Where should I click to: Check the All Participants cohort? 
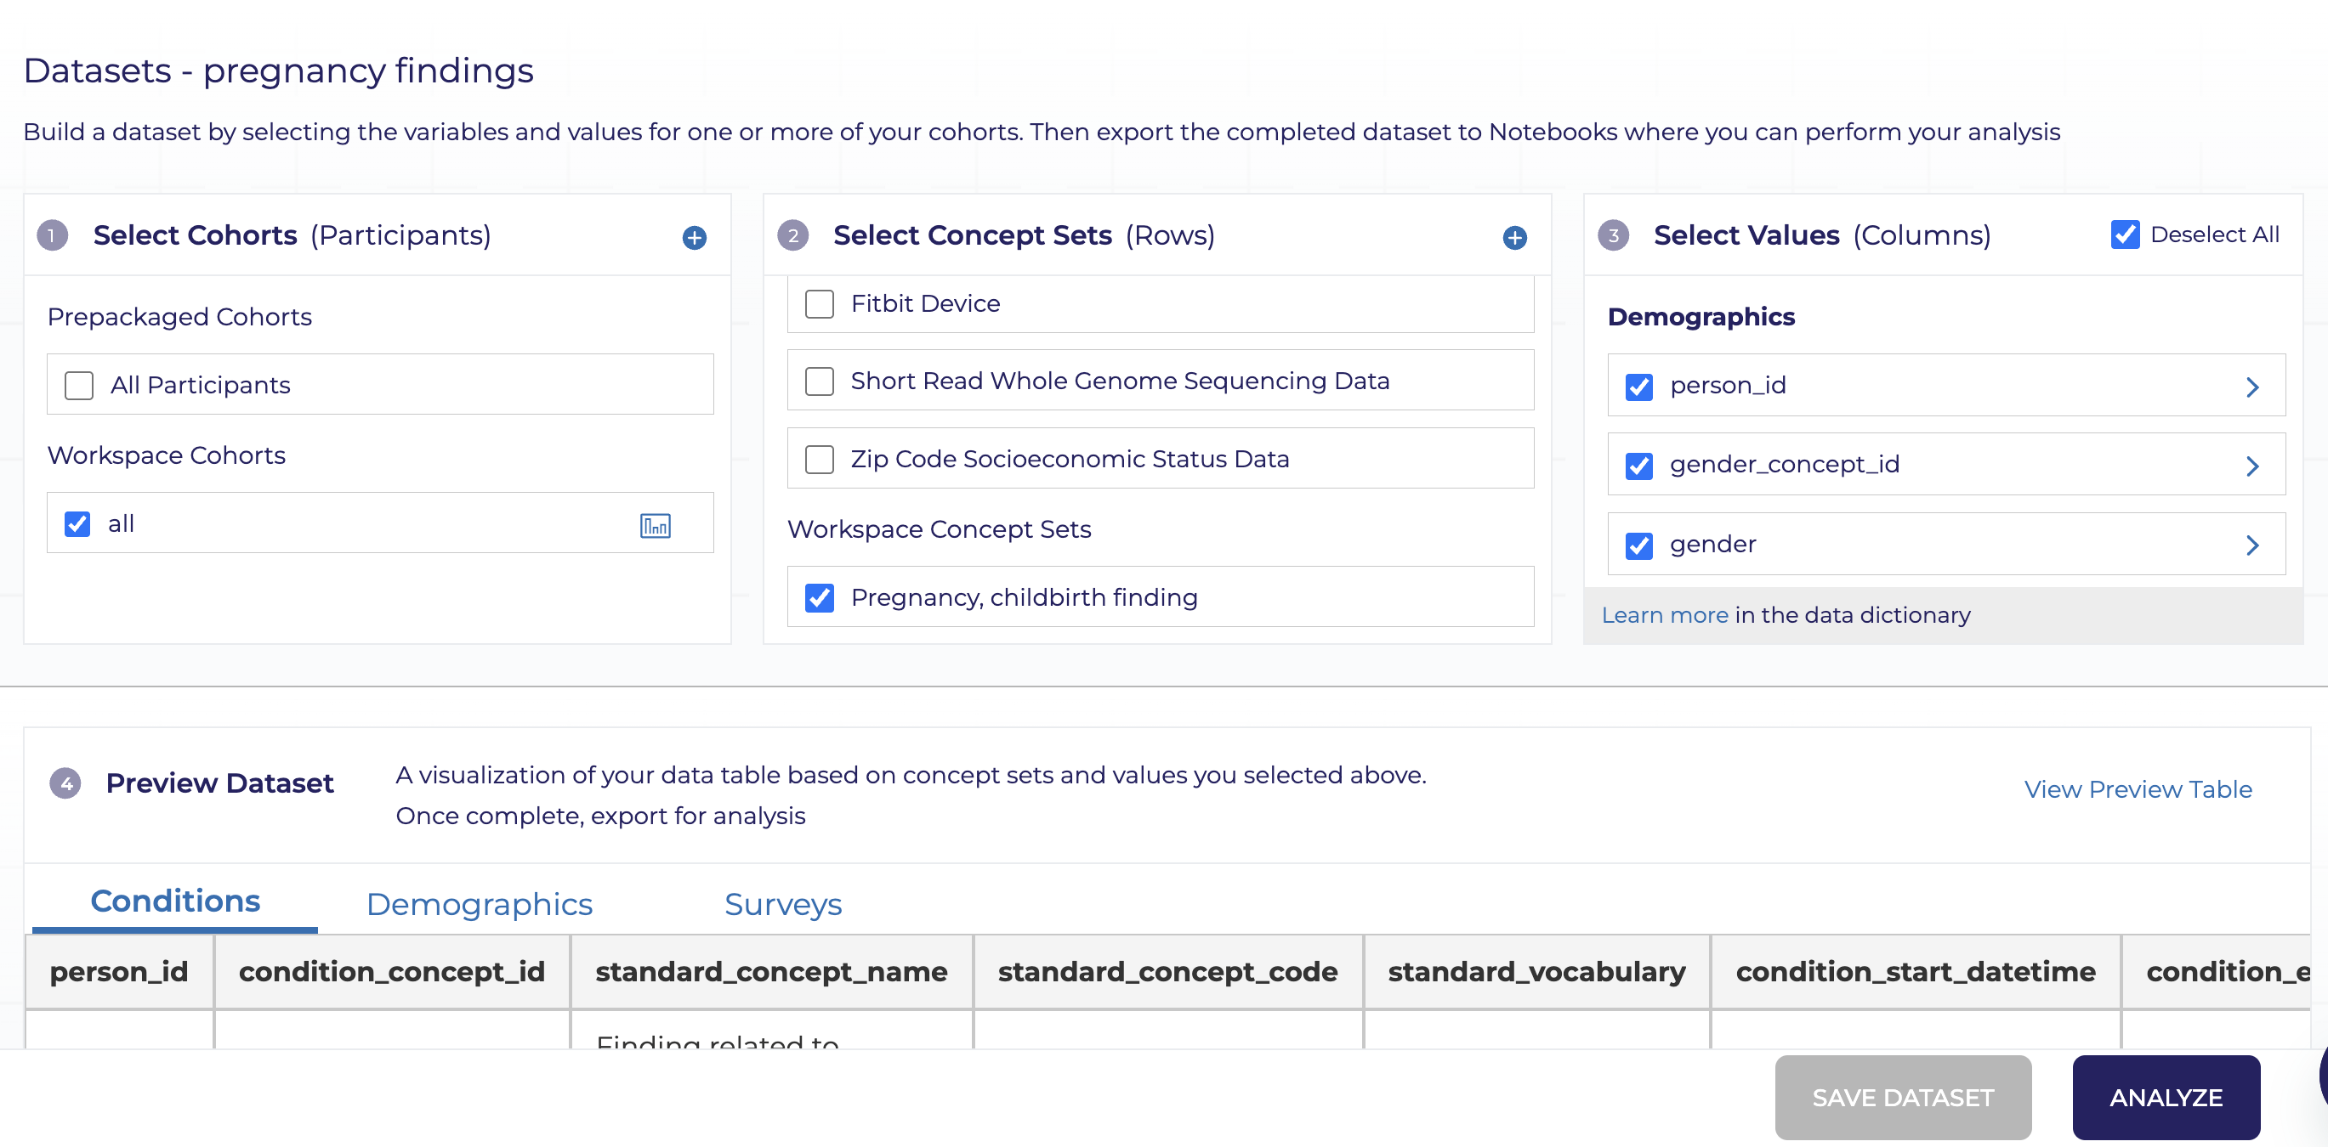80,386
